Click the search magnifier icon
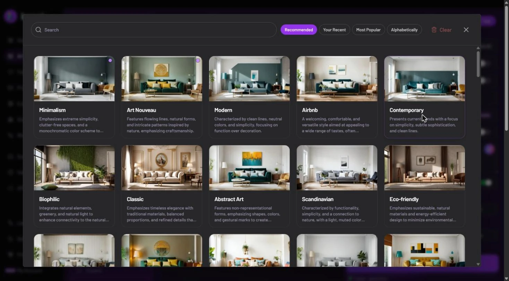Screen dimensions: 509x281 38,30
